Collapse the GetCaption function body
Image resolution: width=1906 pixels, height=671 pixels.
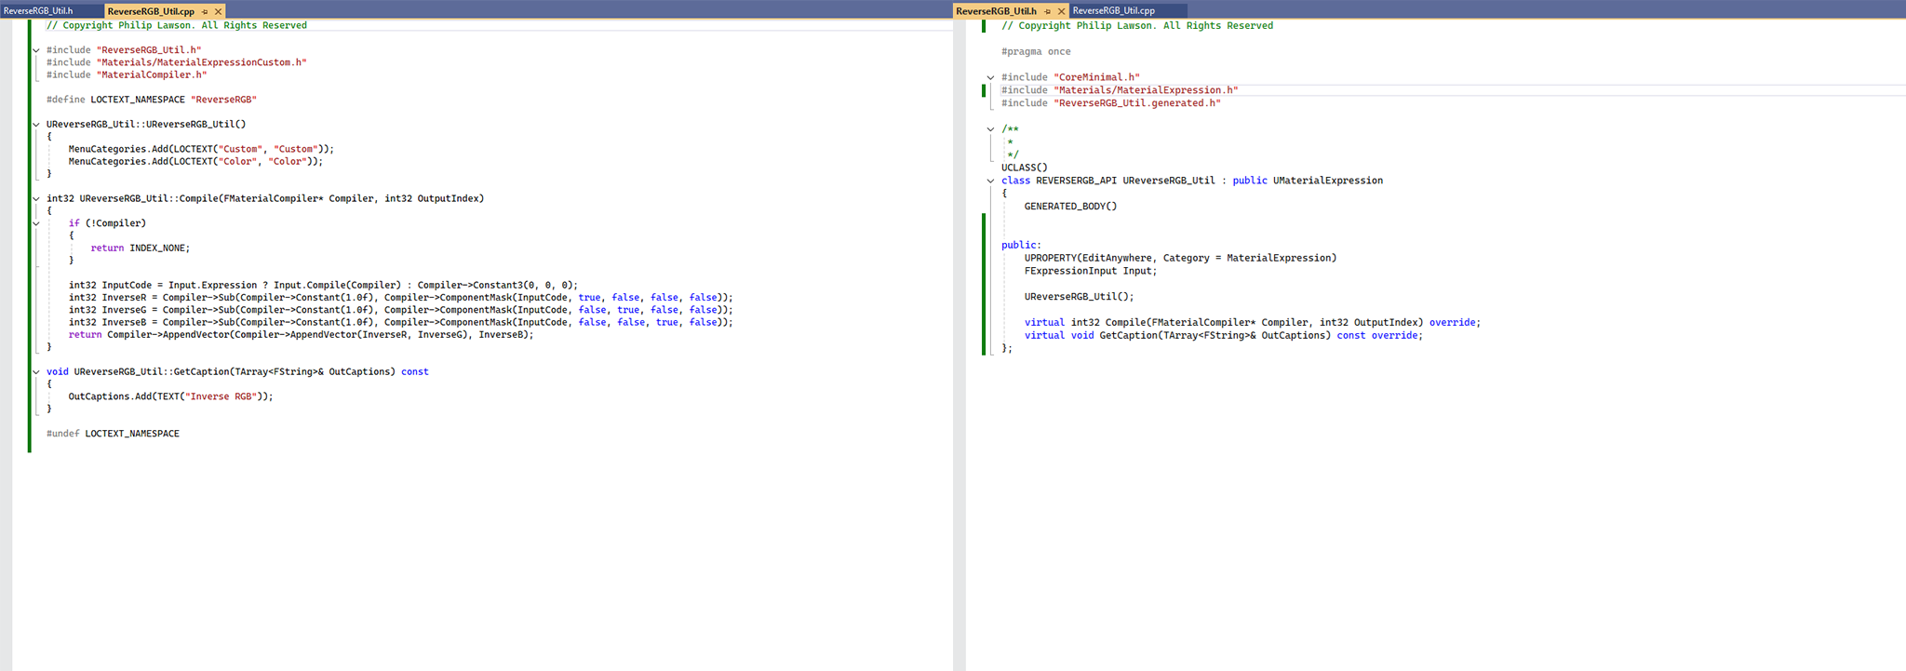(36, 372)
